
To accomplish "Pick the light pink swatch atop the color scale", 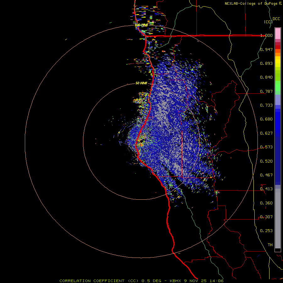I will coord(278,33).
